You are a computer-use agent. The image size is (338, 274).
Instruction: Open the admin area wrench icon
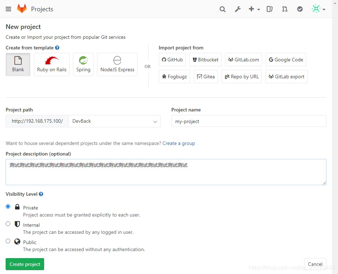click(238, 9)
